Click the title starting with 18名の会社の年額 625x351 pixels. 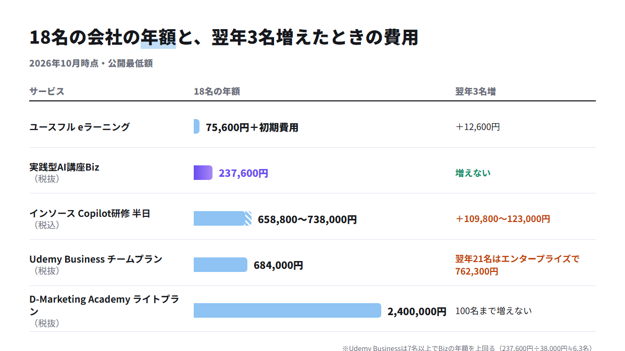click(224, 37)
